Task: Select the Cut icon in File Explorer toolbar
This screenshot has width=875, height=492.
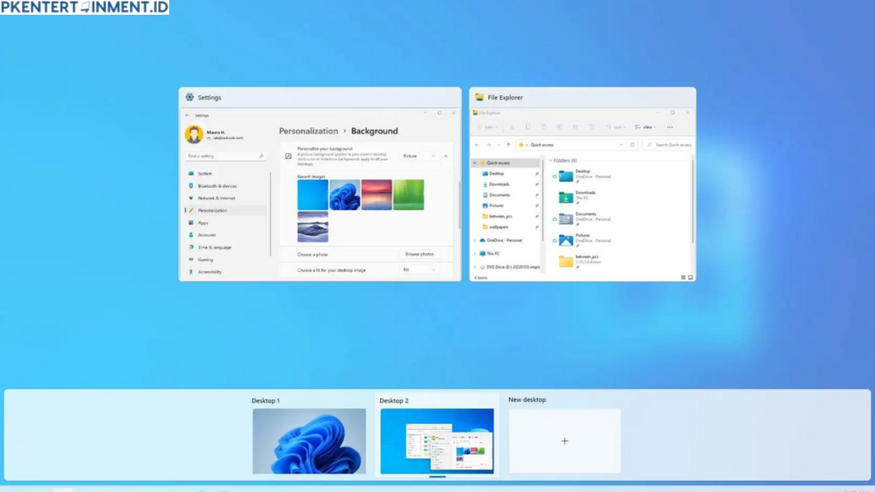Action: (512, 126)
